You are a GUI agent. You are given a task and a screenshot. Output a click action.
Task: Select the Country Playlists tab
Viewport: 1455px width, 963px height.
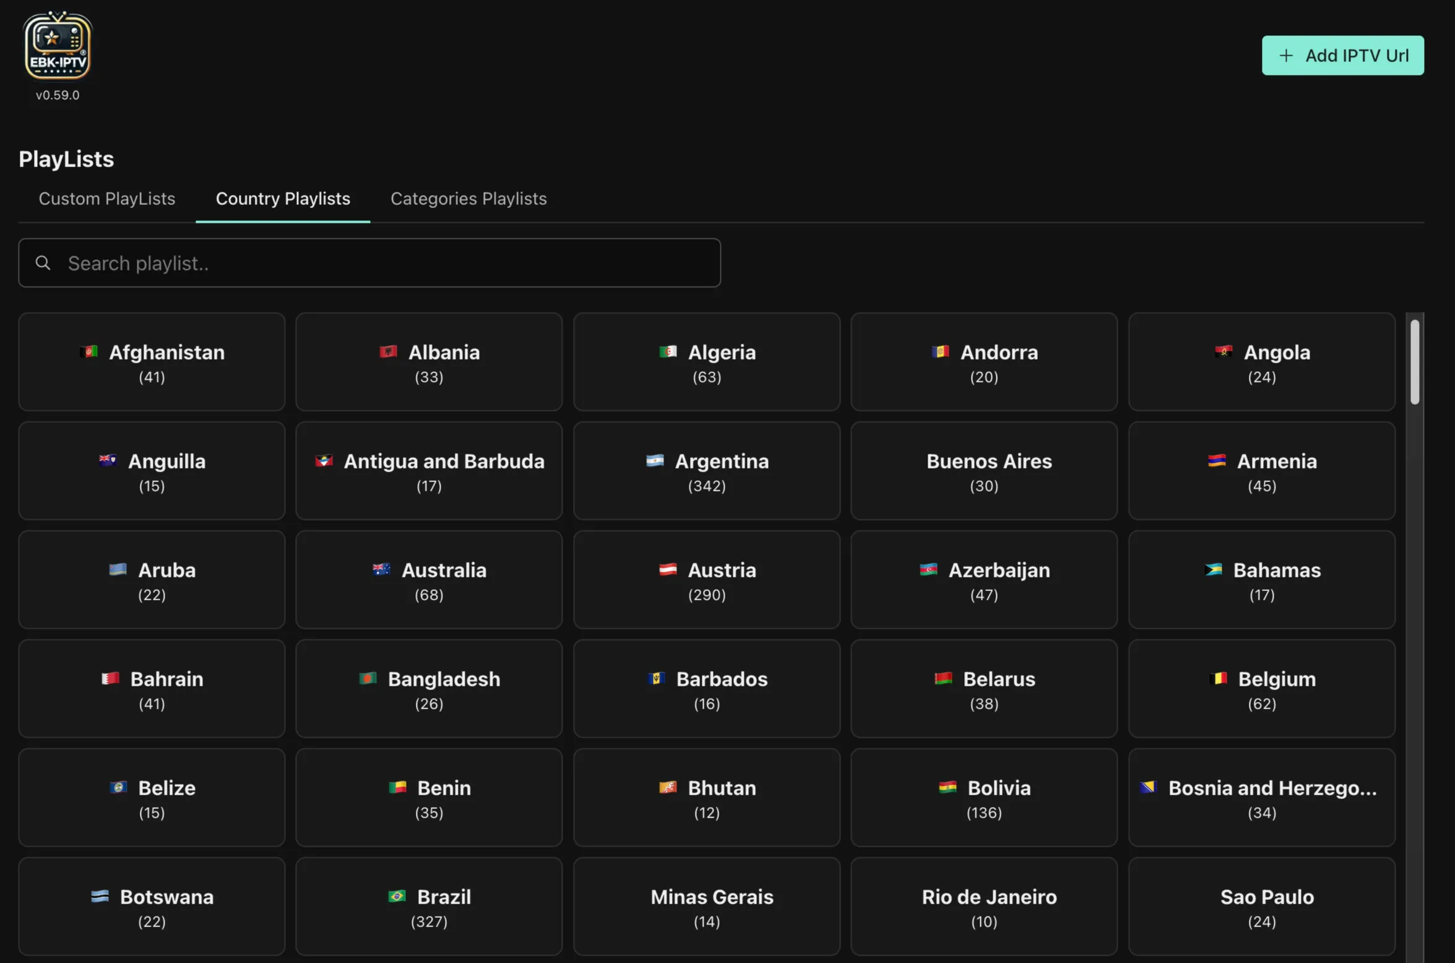pos(282,199)
